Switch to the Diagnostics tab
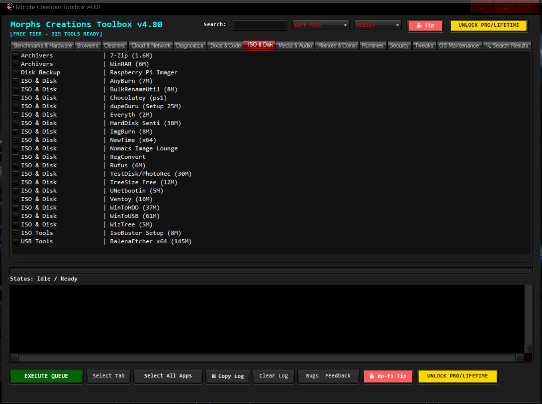 coord(190,46)
